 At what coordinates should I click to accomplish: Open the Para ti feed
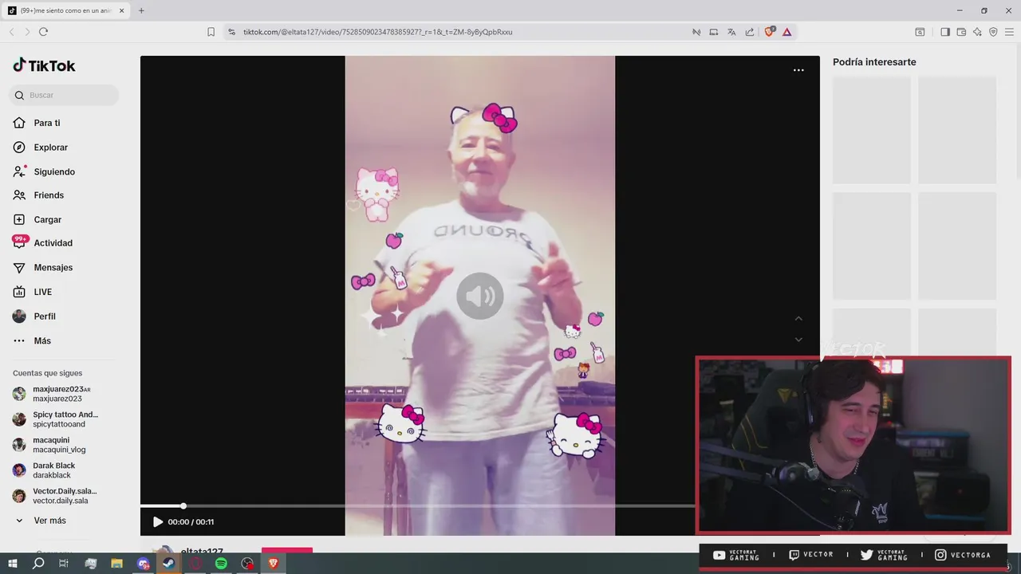point(37,123)
